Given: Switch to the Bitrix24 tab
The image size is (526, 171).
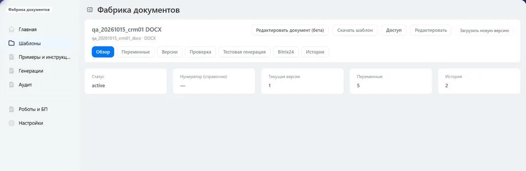Looking at the screenshot, I should pyautogui.click(x=286, y=52).
